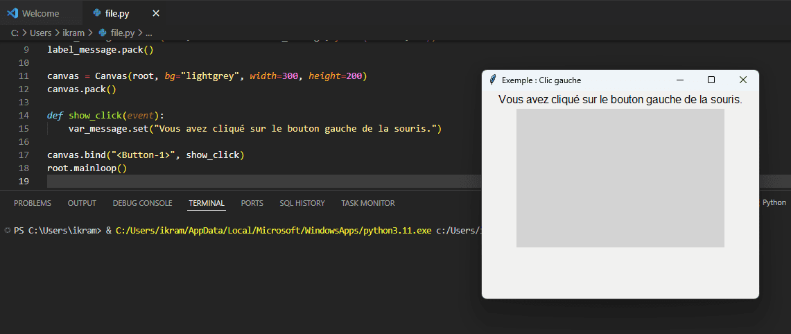Open the PROBLEMS panel tab
Image resolution: width=791 pixels, height=334 pixels.
(x=33, y=203)
